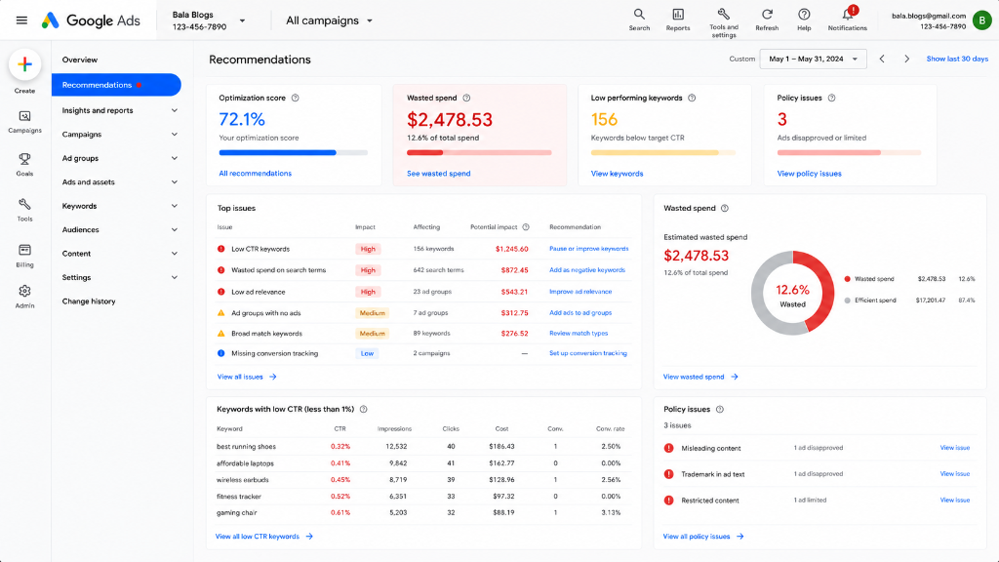The image size is (999, 562).
Task: Click low CTR keywords help icon
Action: point(363,409)
